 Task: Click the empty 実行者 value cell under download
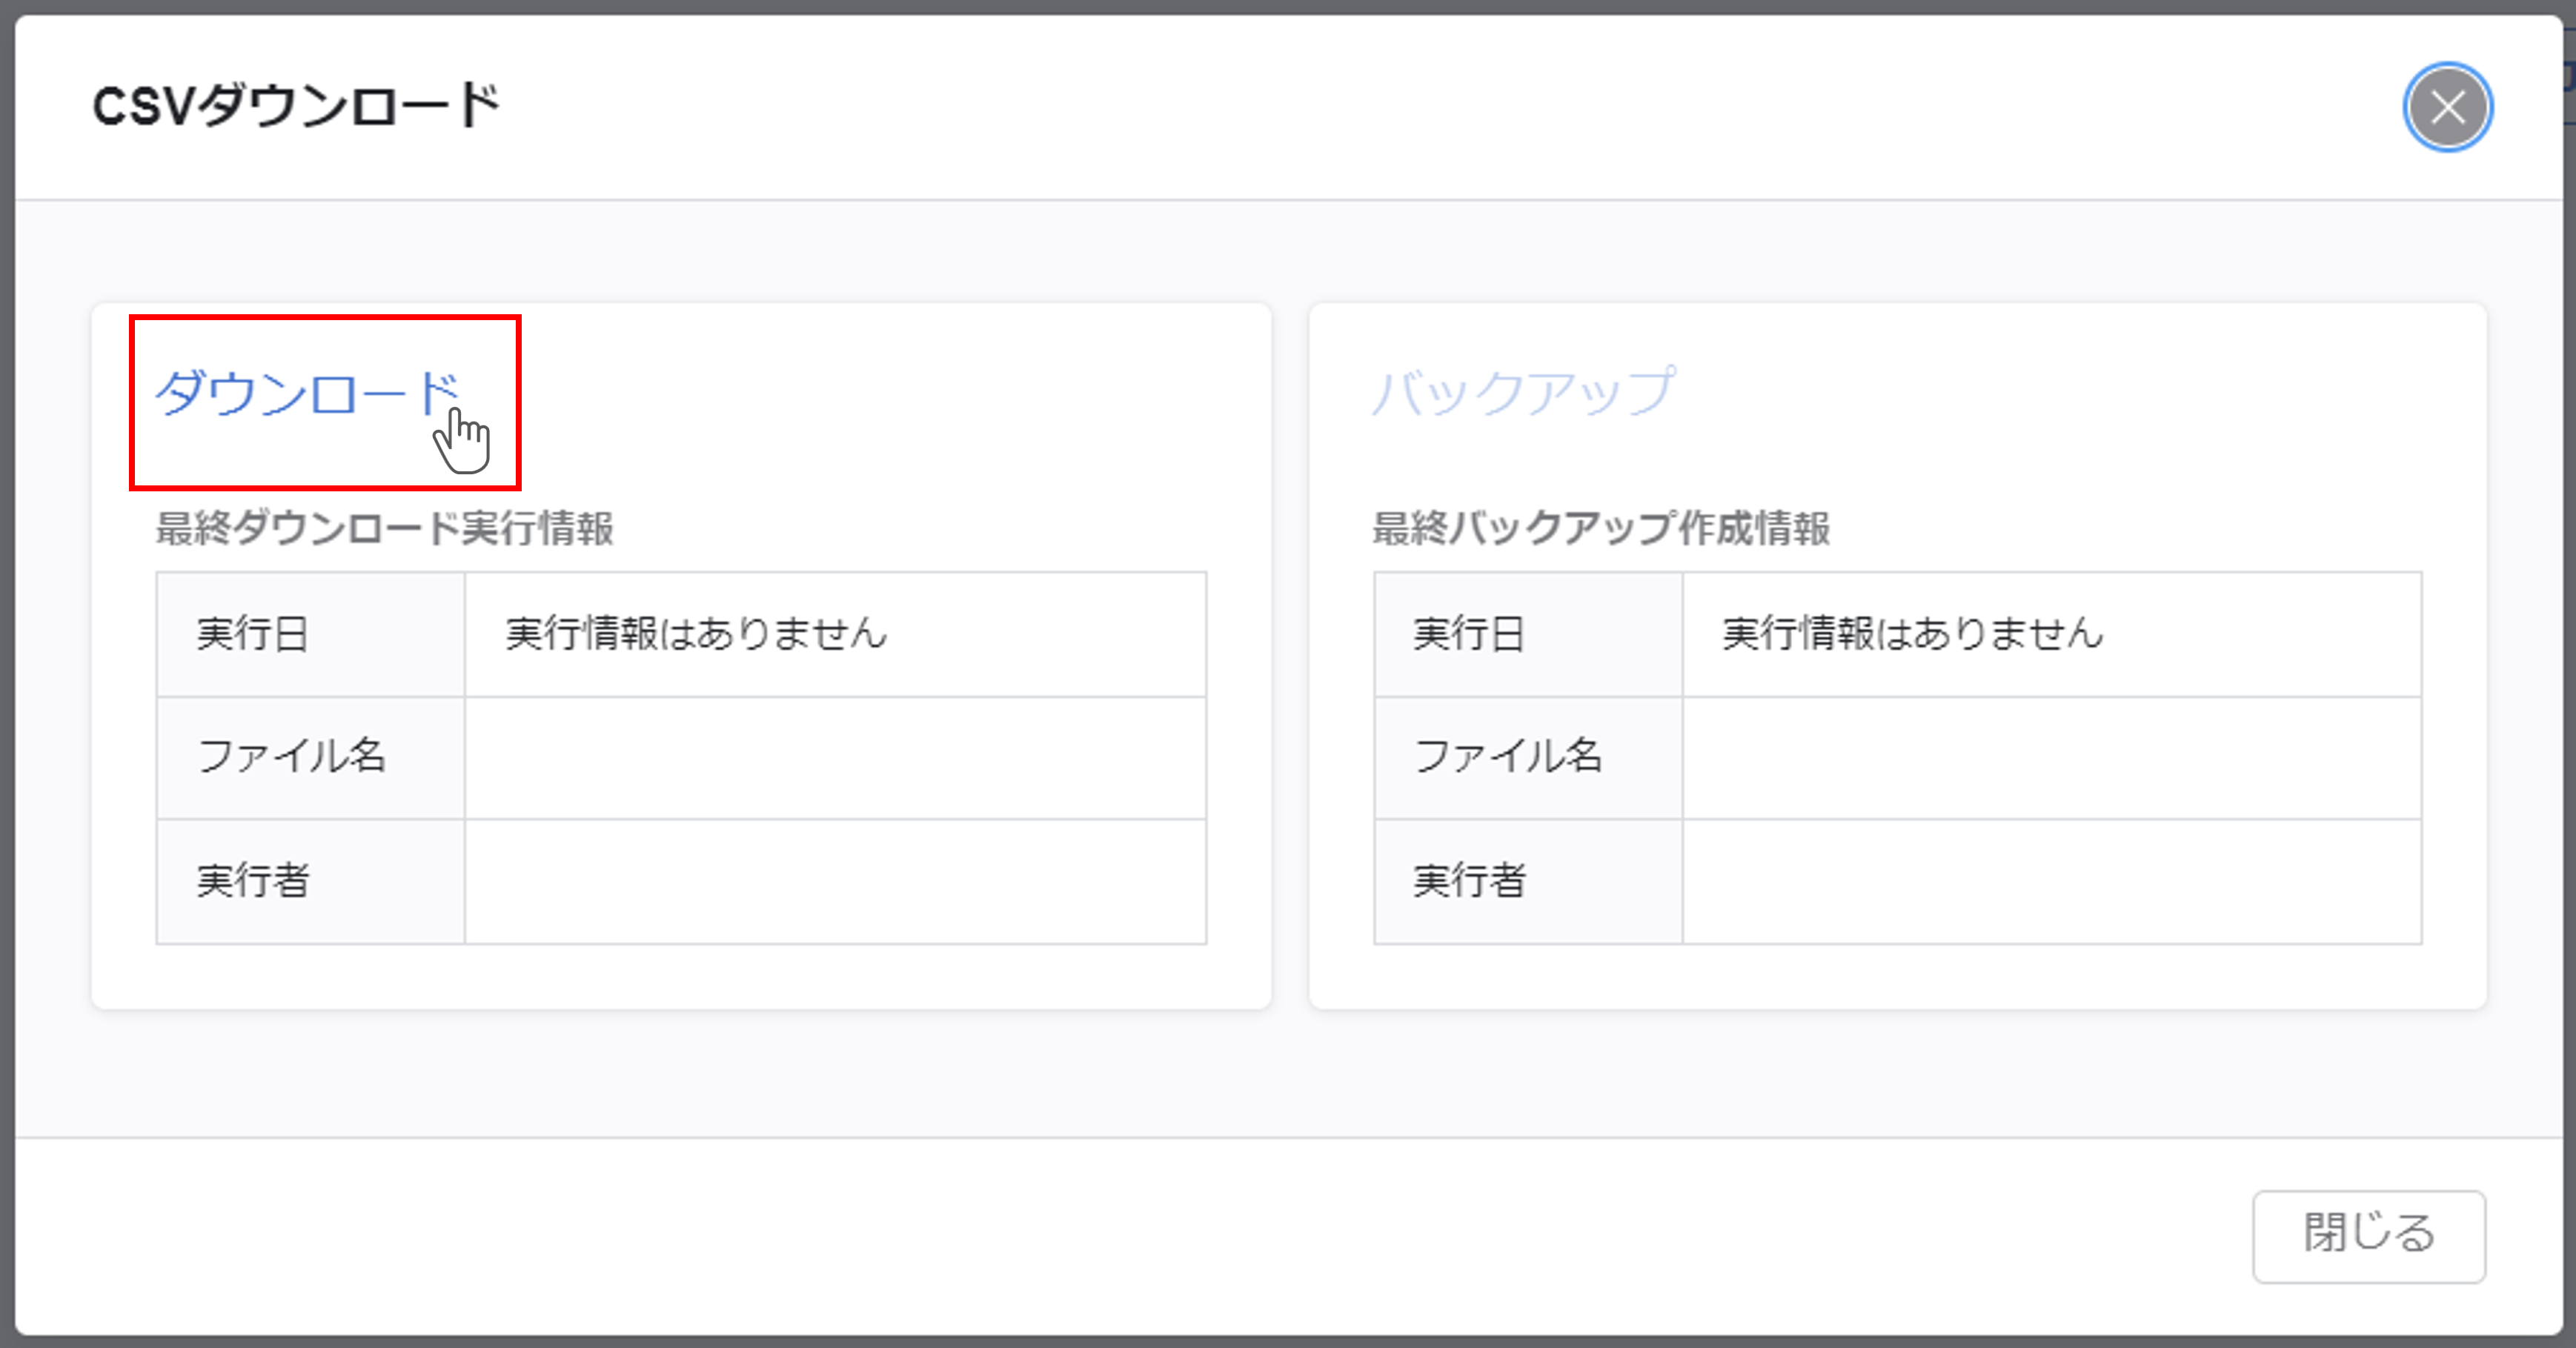[835, 882]
